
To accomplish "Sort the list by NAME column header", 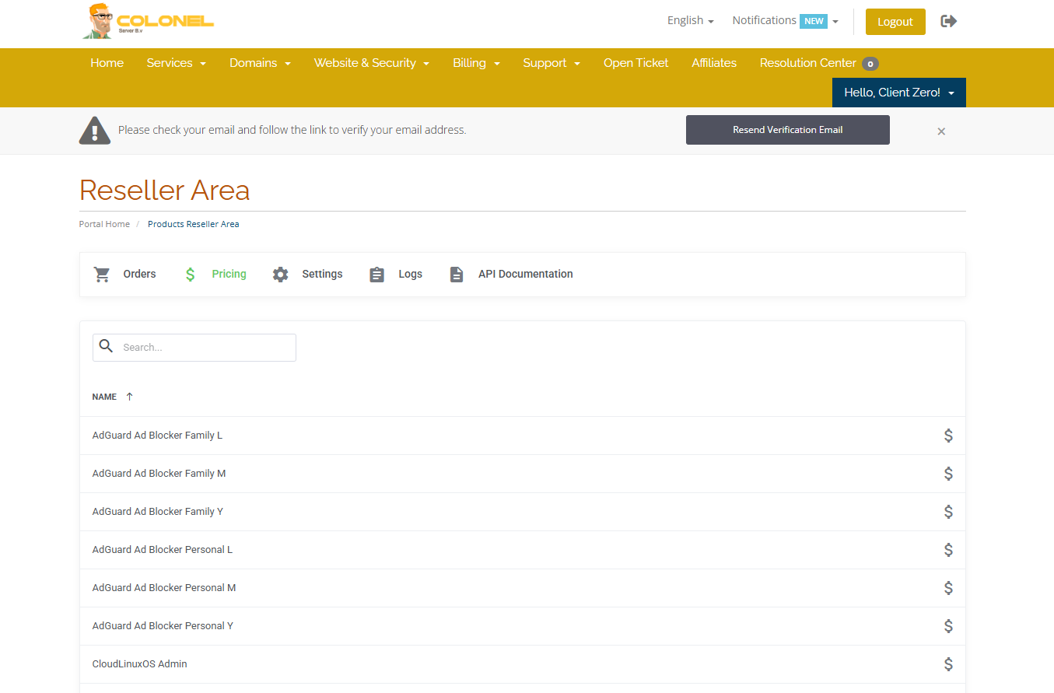I will (104, 397).
